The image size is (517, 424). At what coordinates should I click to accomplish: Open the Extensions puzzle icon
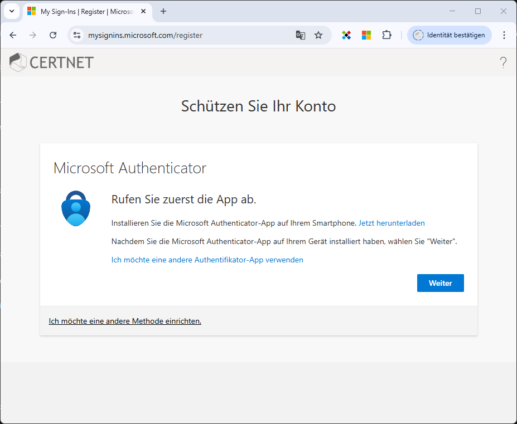pyautogui.click(x=386, y=35)
